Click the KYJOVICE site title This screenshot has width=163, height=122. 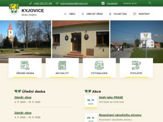tap(33, 11)
